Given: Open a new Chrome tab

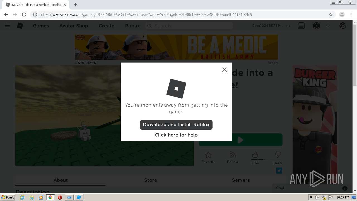Looking at the screenshot, I should tap(75, 5).
